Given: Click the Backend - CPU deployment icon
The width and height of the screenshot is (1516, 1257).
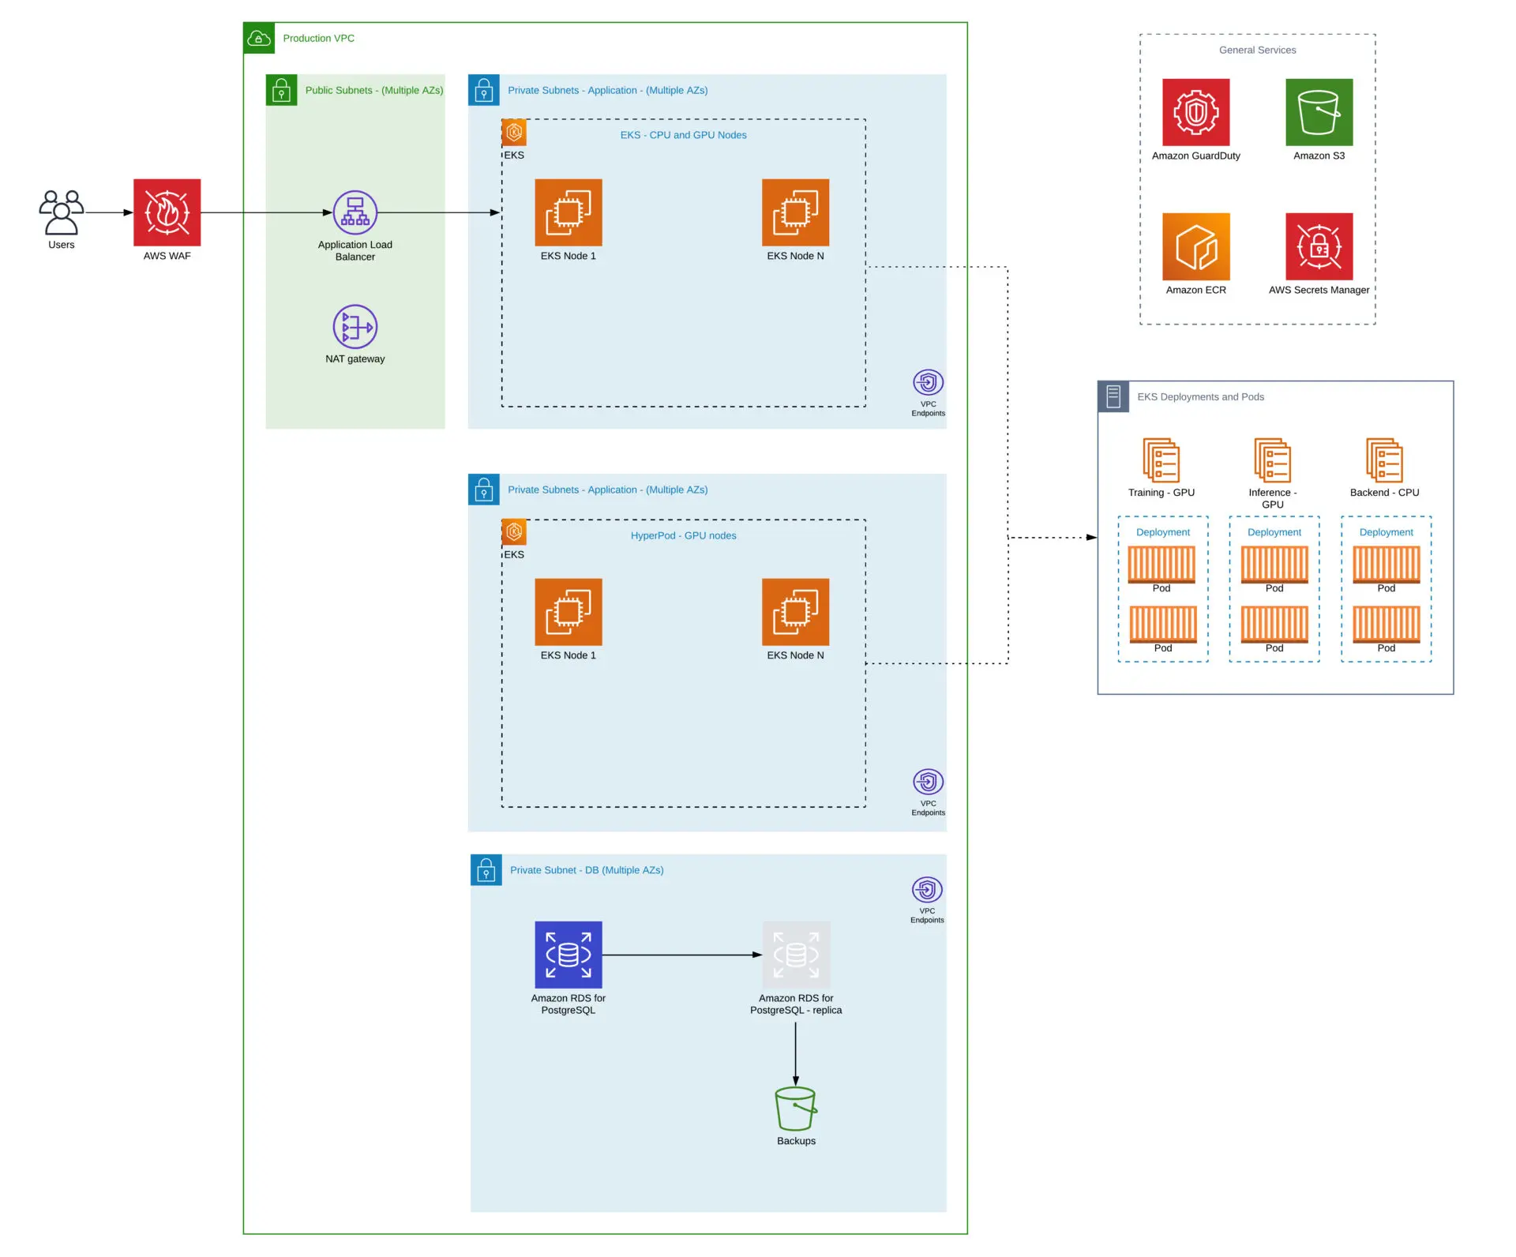Looking at the screenshot, I should (1385, 460).
